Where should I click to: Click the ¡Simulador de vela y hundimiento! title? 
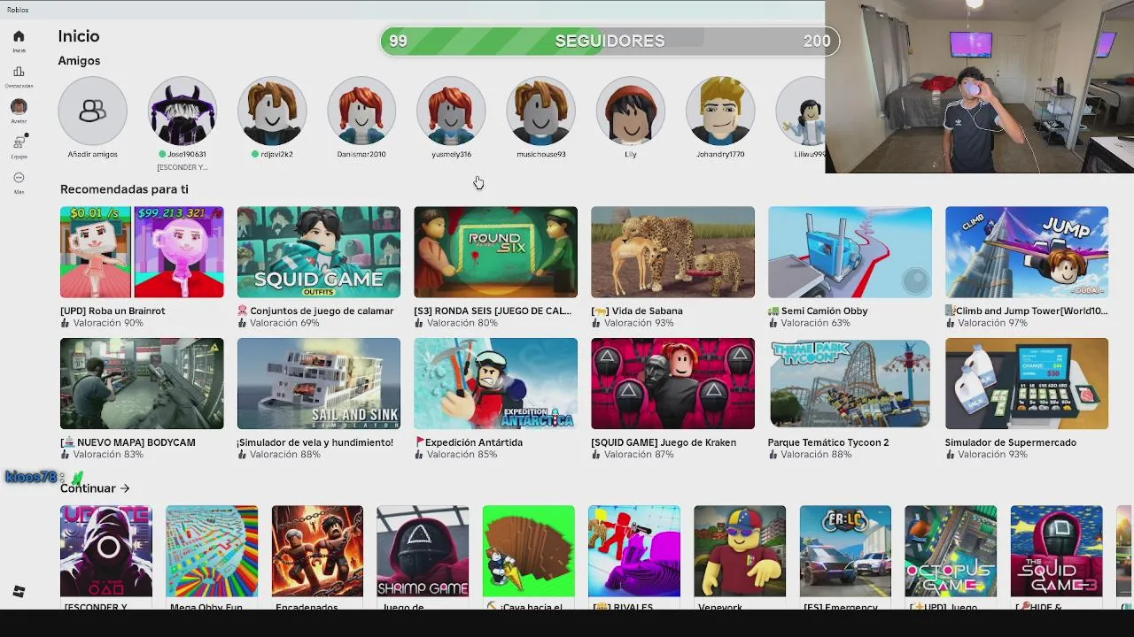[315, 442]
